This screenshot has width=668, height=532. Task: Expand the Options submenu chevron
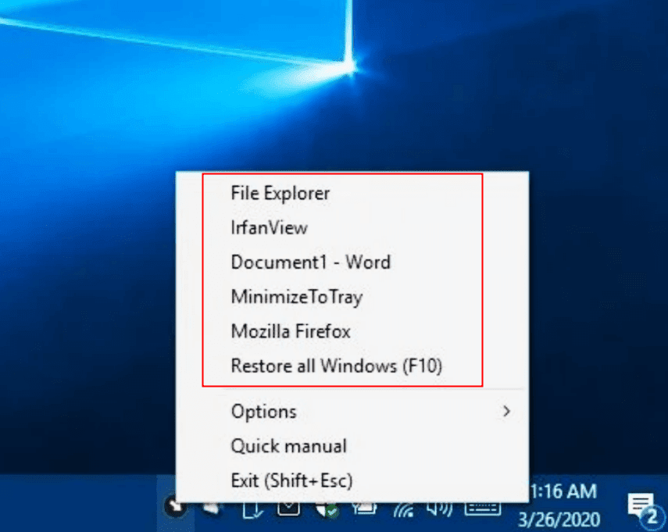(x=506, y=411)
